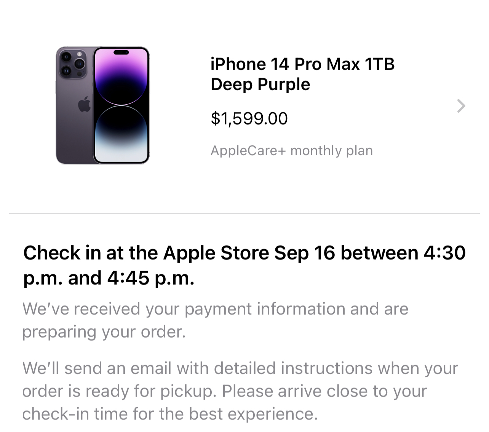The image size is (489, 432).
Task: Open order details with the right chevron
Action: (x=461, y=106)
